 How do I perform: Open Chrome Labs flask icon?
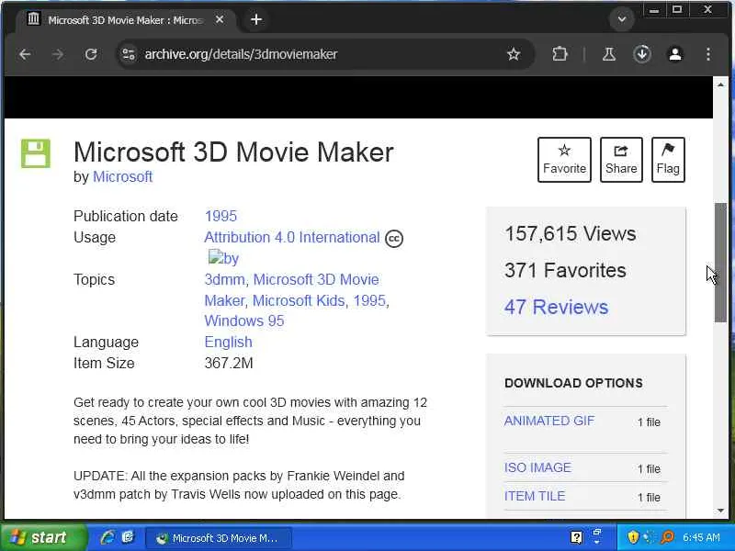click(609, 54)
